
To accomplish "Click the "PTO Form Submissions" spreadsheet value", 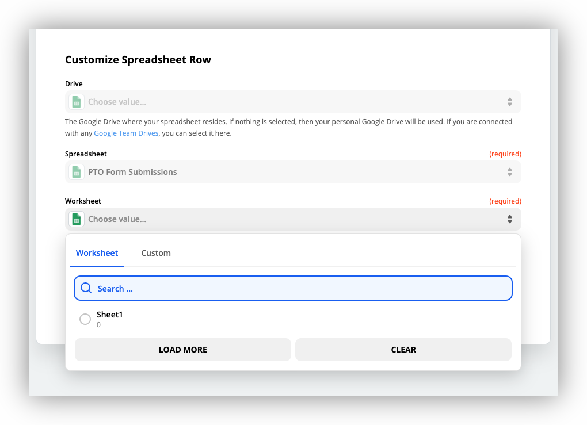I will (x=132, y=172).
